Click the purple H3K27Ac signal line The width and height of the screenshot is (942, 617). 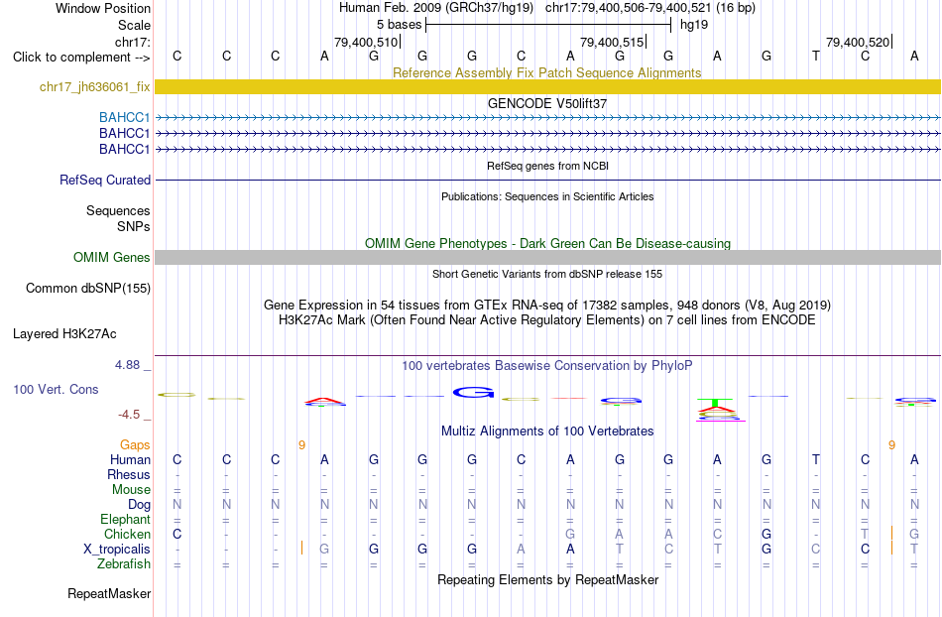point(547,356)
